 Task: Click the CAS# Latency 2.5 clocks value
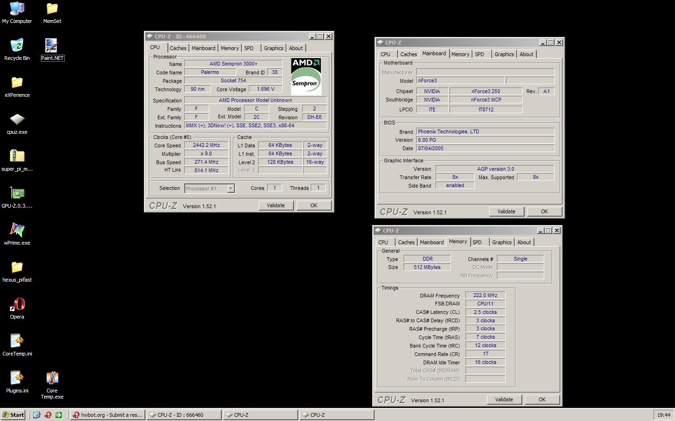coord(486,312)
